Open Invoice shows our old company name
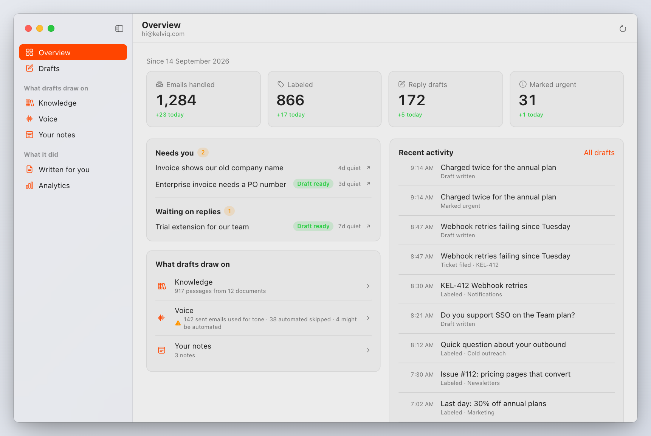651x436 pixels. [219, 168]
